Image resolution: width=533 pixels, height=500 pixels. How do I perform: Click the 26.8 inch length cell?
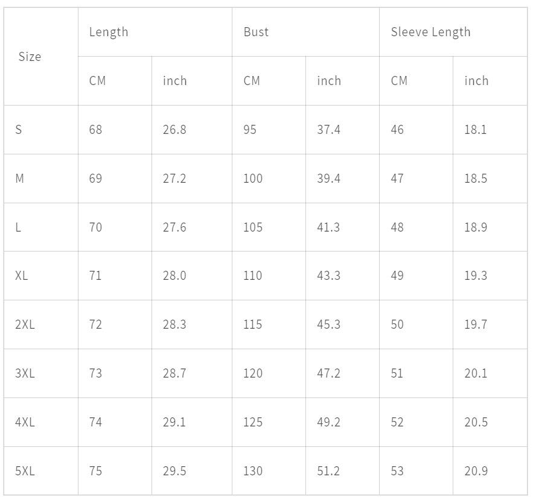[174, 130]
